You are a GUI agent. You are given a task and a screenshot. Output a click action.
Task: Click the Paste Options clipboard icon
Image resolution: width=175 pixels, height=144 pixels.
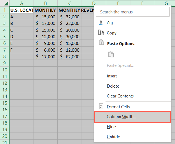coord(101,43)
